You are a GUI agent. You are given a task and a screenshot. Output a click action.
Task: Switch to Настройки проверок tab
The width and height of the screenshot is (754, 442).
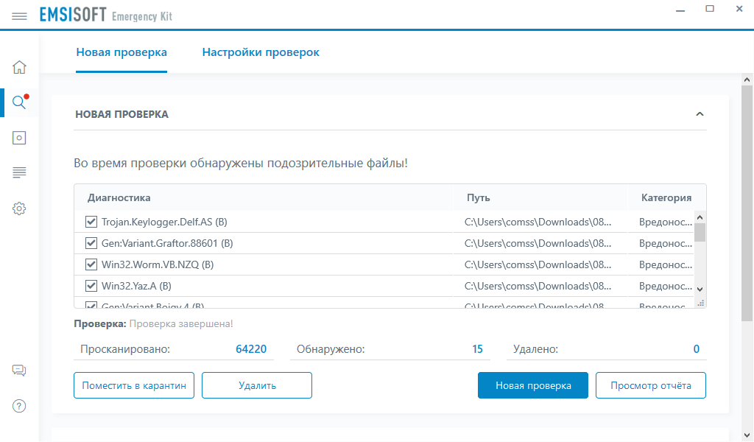[261, 52]
